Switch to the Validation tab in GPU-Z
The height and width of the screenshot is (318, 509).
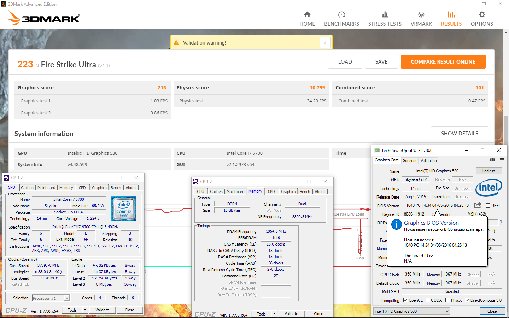(x=428, y=161)
